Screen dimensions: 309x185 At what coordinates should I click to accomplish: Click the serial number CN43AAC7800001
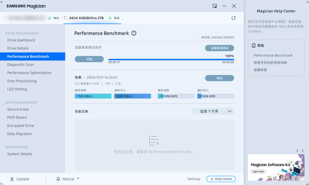click(x=223, y=38)
